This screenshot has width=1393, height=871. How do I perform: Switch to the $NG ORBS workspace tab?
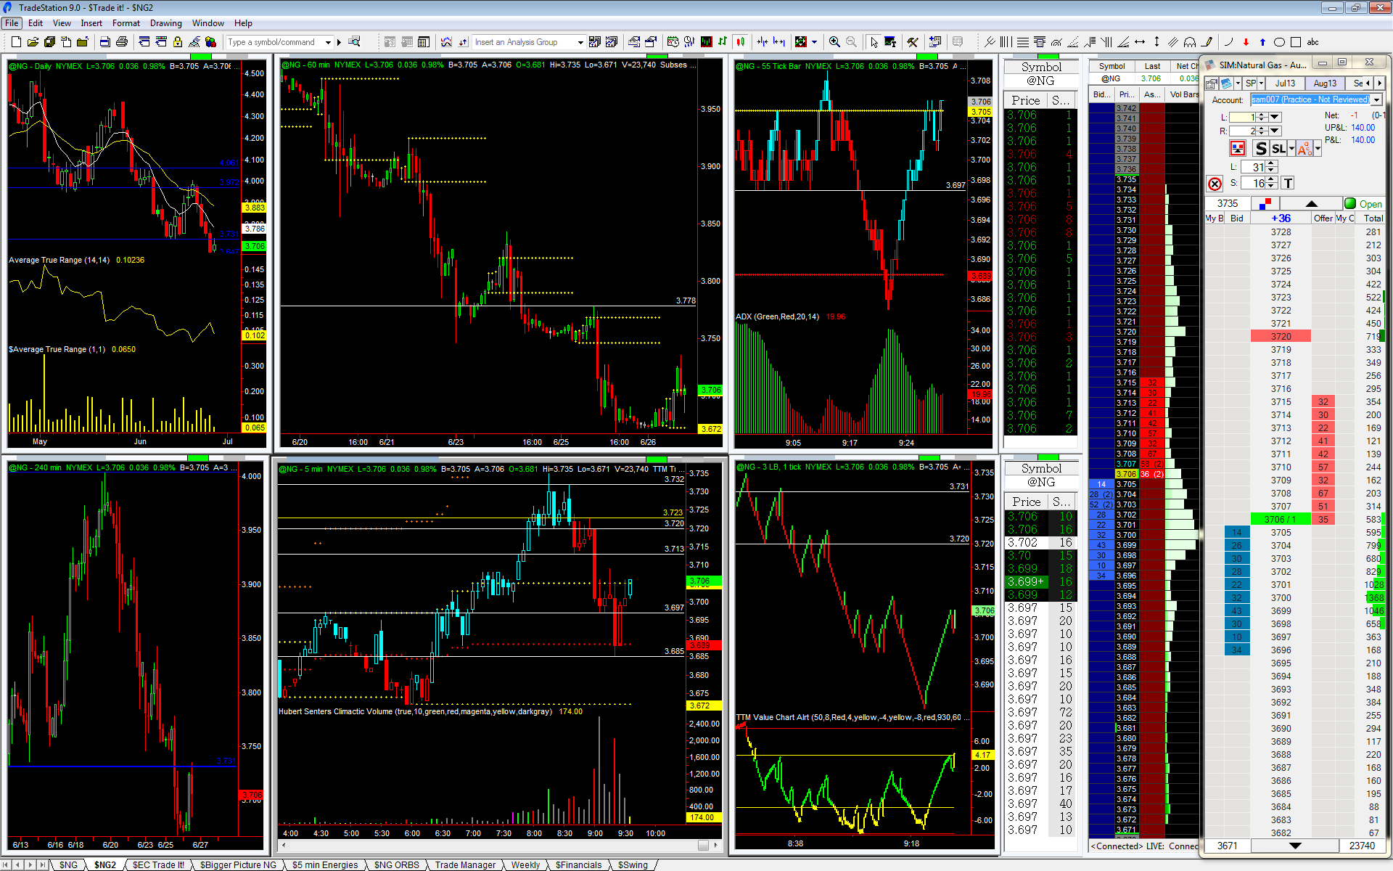[x=396, y=864]
